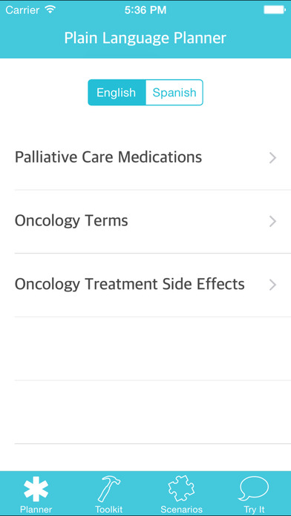This screenshot has height=516, width=291.
Task: Select English in language switcher
Action: (117, 93)
